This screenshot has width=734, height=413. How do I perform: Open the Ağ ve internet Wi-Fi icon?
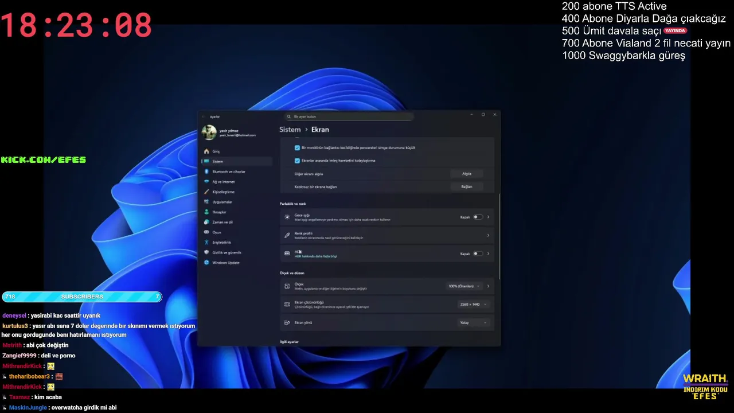tap(206, 182)
